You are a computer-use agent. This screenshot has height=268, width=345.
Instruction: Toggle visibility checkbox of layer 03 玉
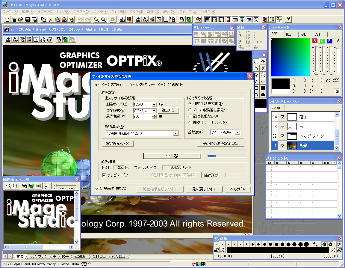pos(282,127)
